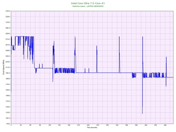Click the 2363.0 y-axis value
Viewport: 176px width, 132px height.
8,56
